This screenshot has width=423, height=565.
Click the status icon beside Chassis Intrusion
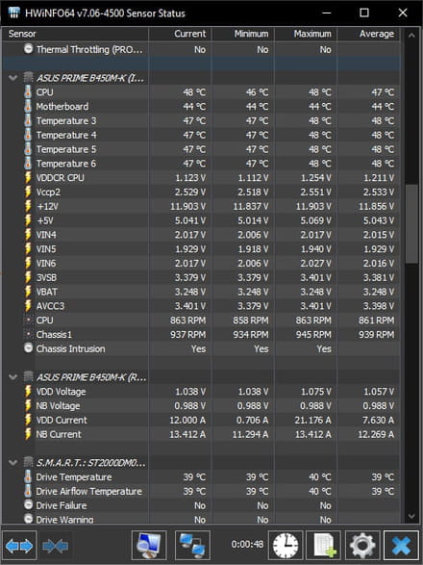(x=28, y=348)
